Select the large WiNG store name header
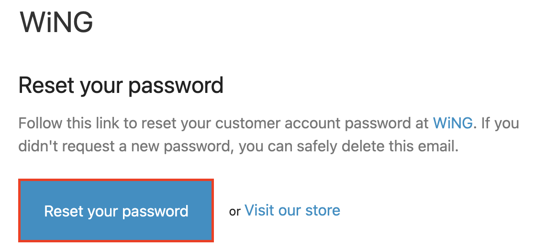This screenshot has width=535, height=250. click(56, 22)
